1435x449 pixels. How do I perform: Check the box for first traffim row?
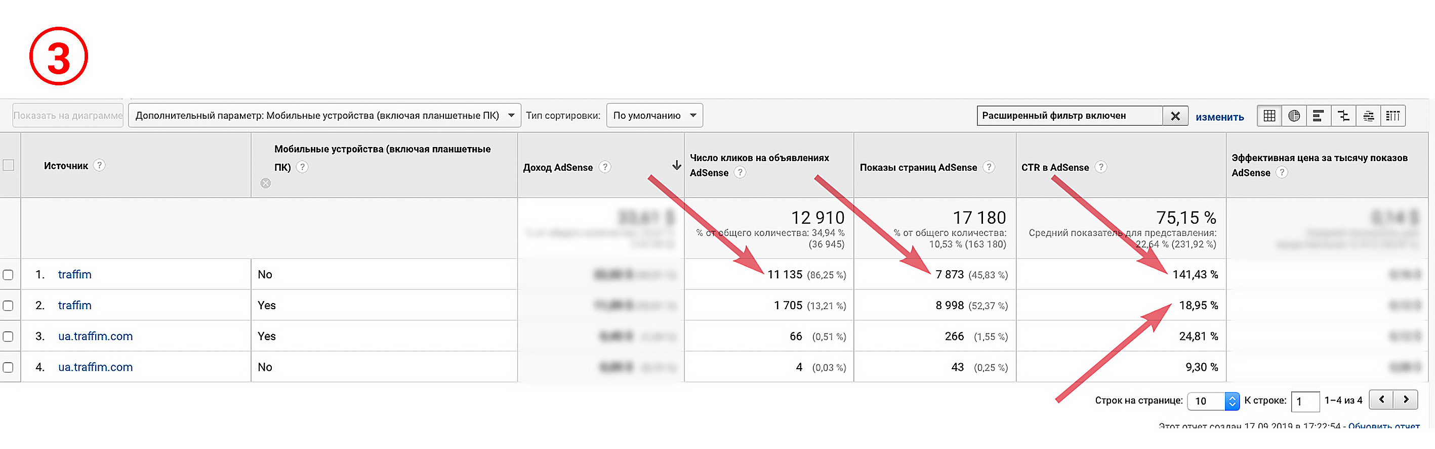coord(9,275)
